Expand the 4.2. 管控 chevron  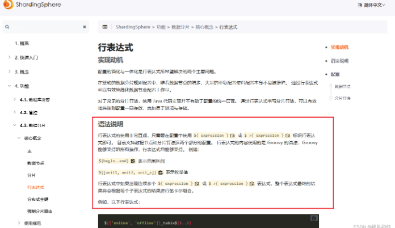15,112
